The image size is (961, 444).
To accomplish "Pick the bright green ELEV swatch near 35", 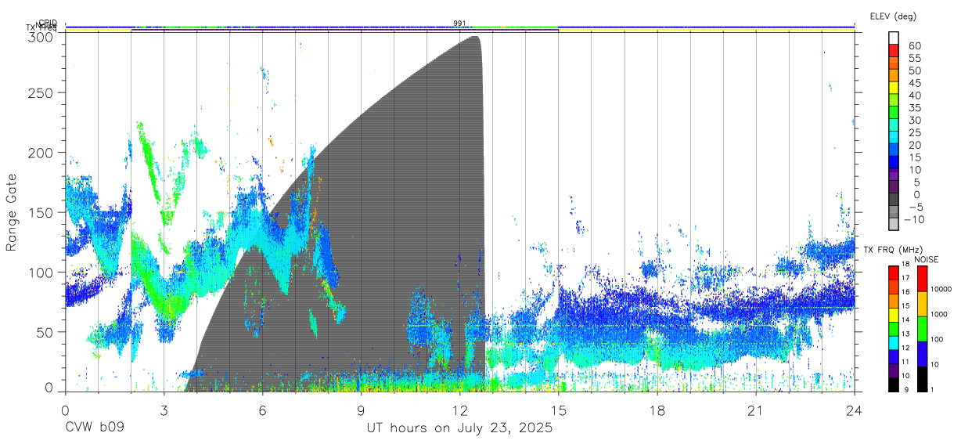I will click(894, 114).
